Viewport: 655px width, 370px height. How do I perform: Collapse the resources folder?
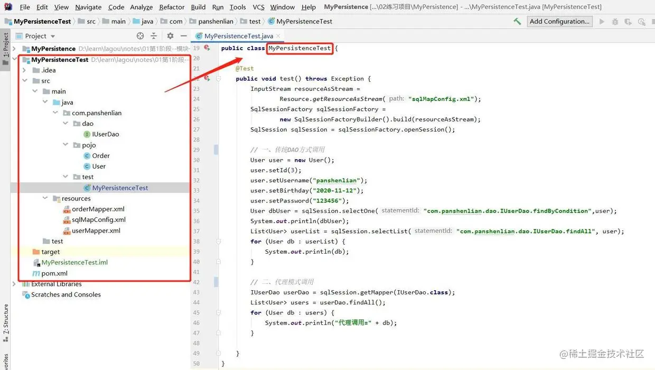point(45,198)
